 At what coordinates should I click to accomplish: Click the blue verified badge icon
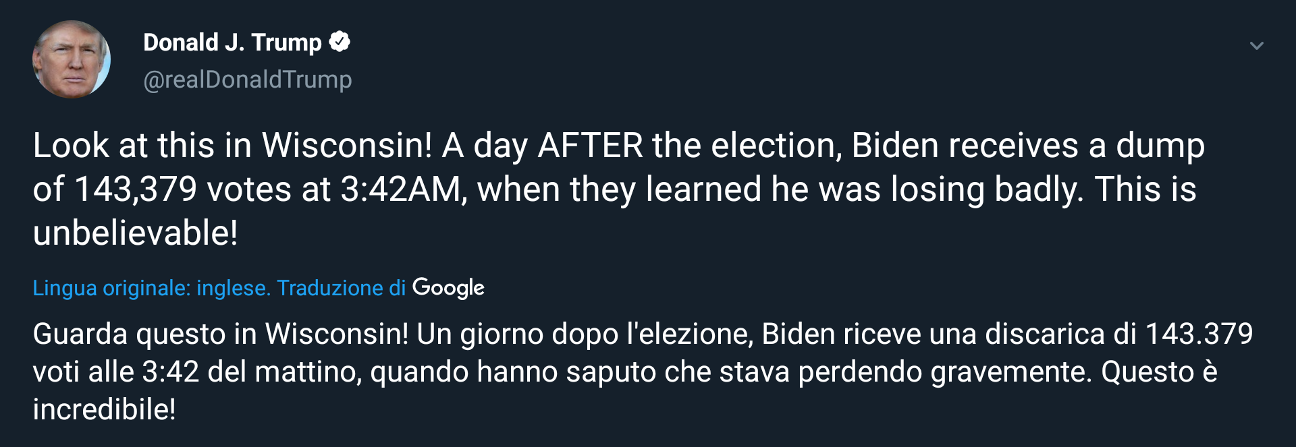click(340, 42)
